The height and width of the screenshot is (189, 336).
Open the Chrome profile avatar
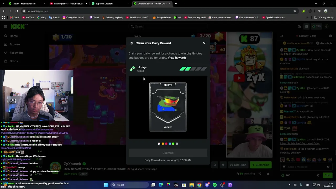click(326, 11)
